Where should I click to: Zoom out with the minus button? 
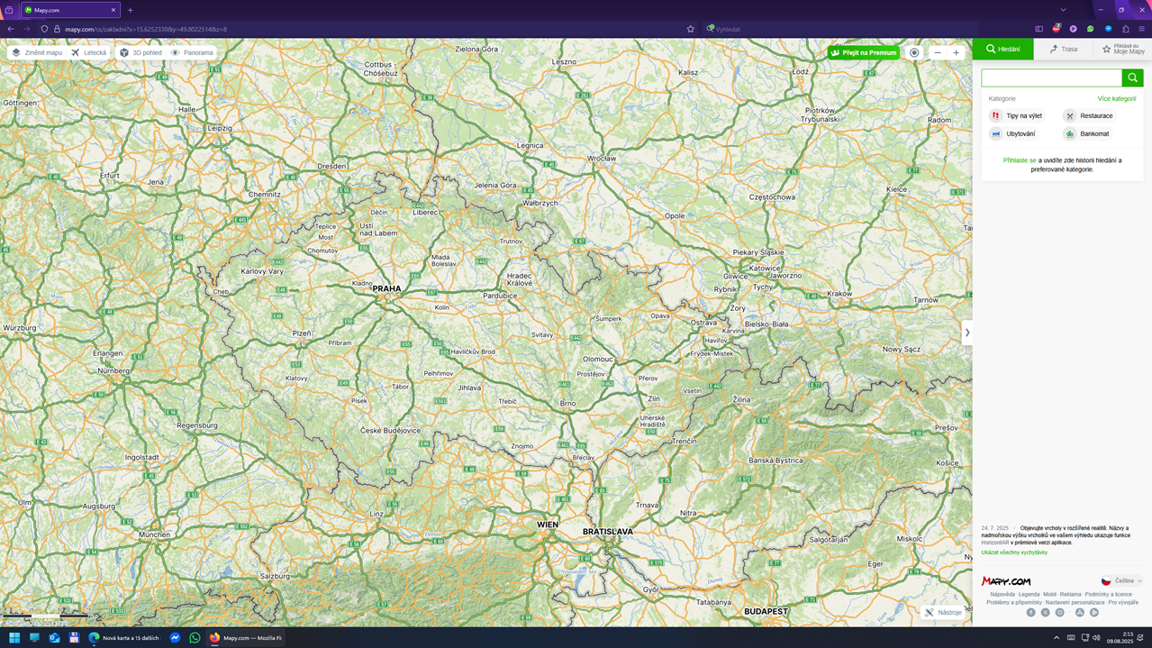click(938, 53)
